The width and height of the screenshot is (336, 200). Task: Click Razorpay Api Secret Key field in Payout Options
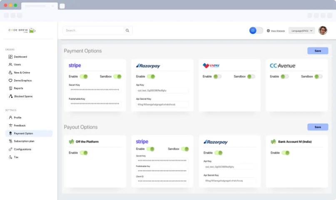(x=229, y=181)
